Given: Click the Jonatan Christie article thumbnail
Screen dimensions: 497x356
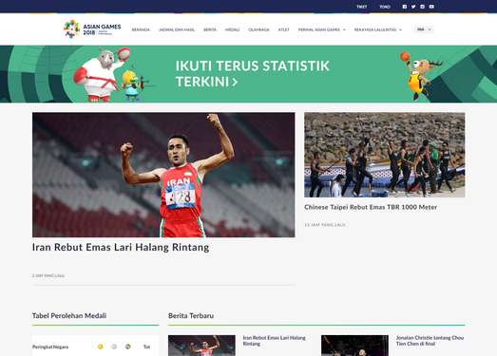Looking at the screenshot, I should click(354, 346).
